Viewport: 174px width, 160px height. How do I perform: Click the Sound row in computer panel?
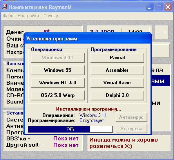click(x=15, y=102)
